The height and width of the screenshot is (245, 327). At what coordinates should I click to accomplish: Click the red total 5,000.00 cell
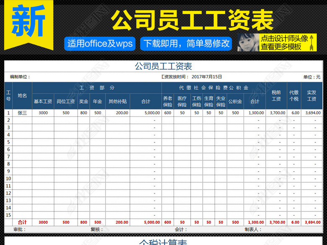(145, 222)
